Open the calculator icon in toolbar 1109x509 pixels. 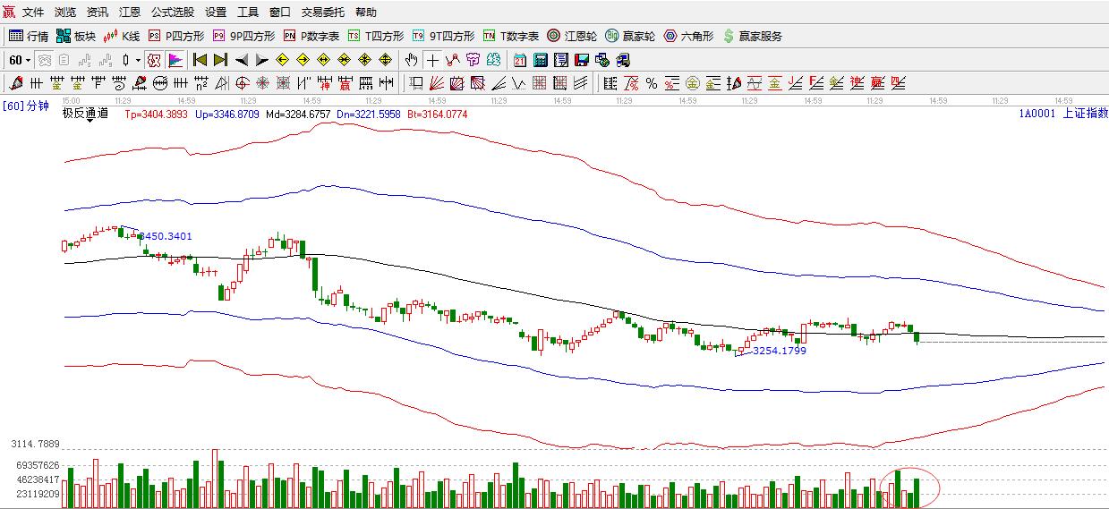click(x=541, y=60)
